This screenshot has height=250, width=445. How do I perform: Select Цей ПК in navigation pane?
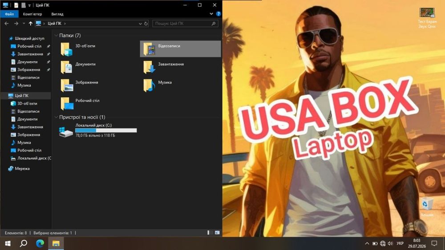coord(21,96)
